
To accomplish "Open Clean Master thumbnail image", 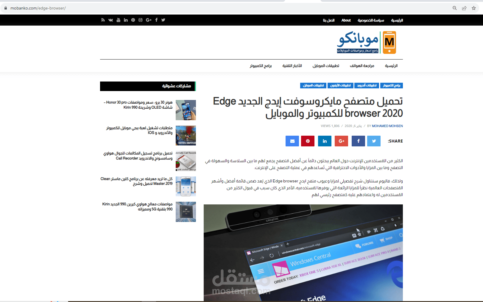I will coord(186,186).
